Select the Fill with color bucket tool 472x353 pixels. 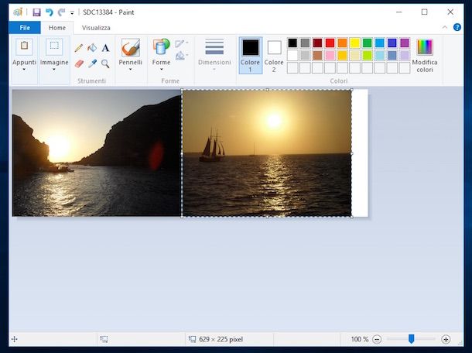click(x=92, y=48)
